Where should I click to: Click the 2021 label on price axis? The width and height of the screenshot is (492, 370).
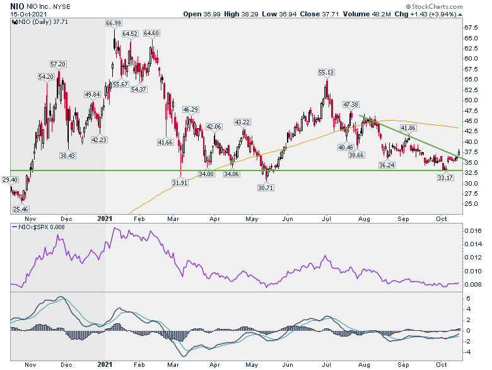pos(105,219)
